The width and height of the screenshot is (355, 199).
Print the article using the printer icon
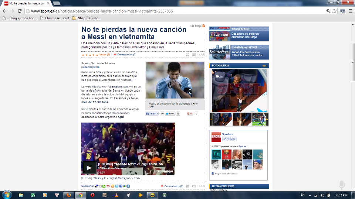tap(188, 55)
